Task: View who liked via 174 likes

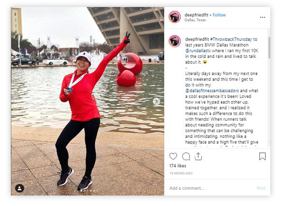Action: (x=178, y=166)
